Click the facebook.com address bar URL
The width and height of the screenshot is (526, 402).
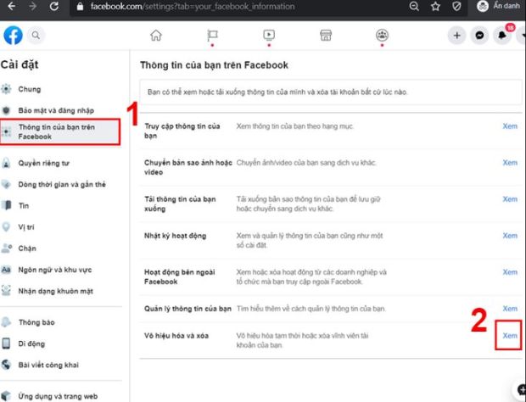point(193,7)
